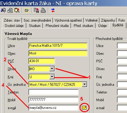The image size is (127, 113).
Task: Click the copy documents toolbar icon
Action: click(10, 10)
